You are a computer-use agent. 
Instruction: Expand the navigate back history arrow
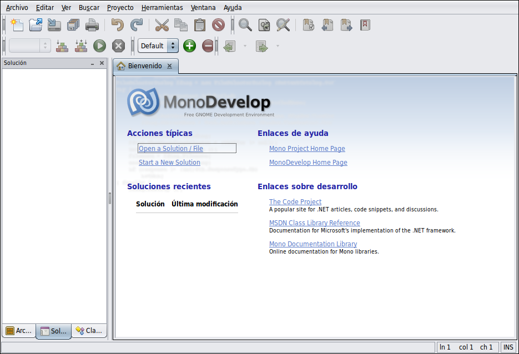(245, 46)
